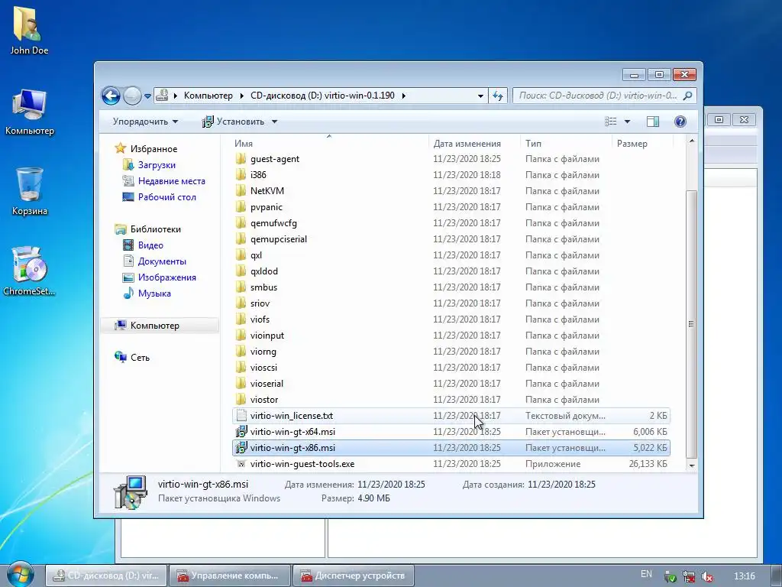Select Сеть in the navigation pane
This screenshot has height=587, width=782.
140,358
